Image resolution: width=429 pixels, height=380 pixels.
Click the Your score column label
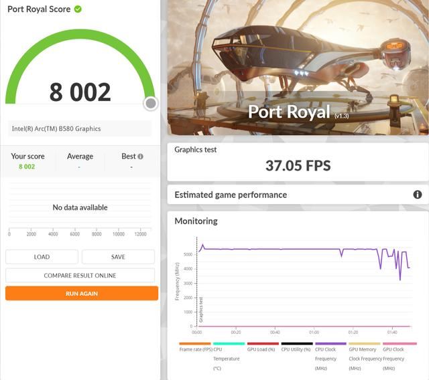click(27, 157)
